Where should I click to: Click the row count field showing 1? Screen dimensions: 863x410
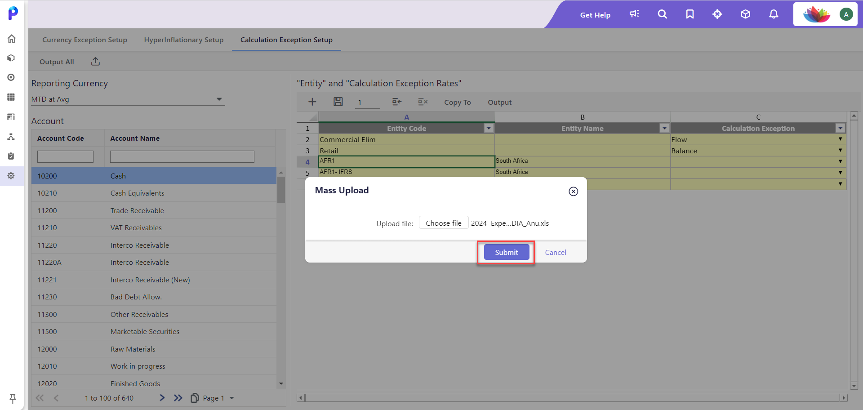click(367, 102)
